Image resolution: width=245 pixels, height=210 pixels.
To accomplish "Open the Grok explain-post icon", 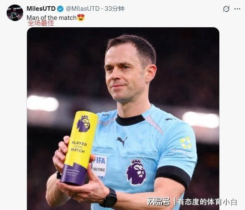I will click(226, 9).
